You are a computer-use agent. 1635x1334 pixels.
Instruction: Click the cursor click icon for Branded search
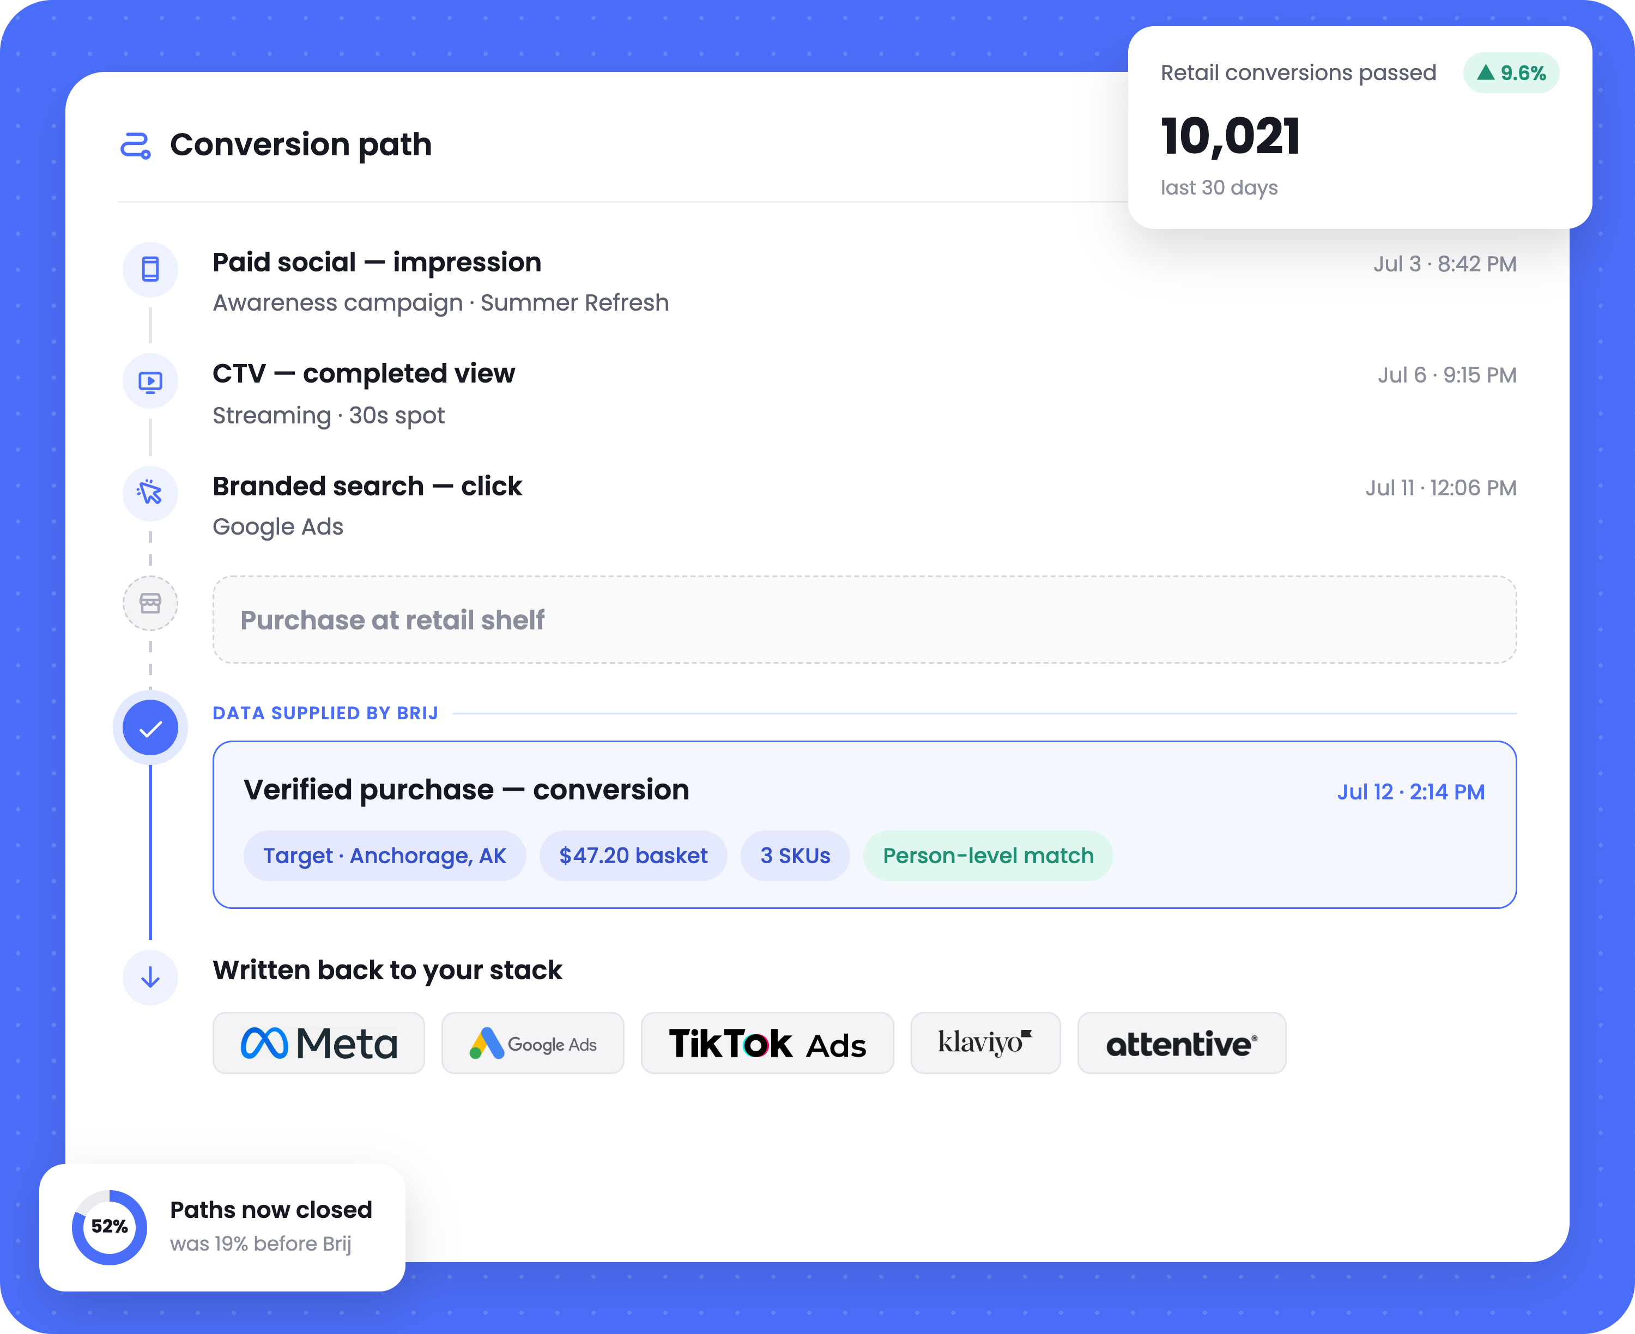pyautogui.click(x=150, y=493)
